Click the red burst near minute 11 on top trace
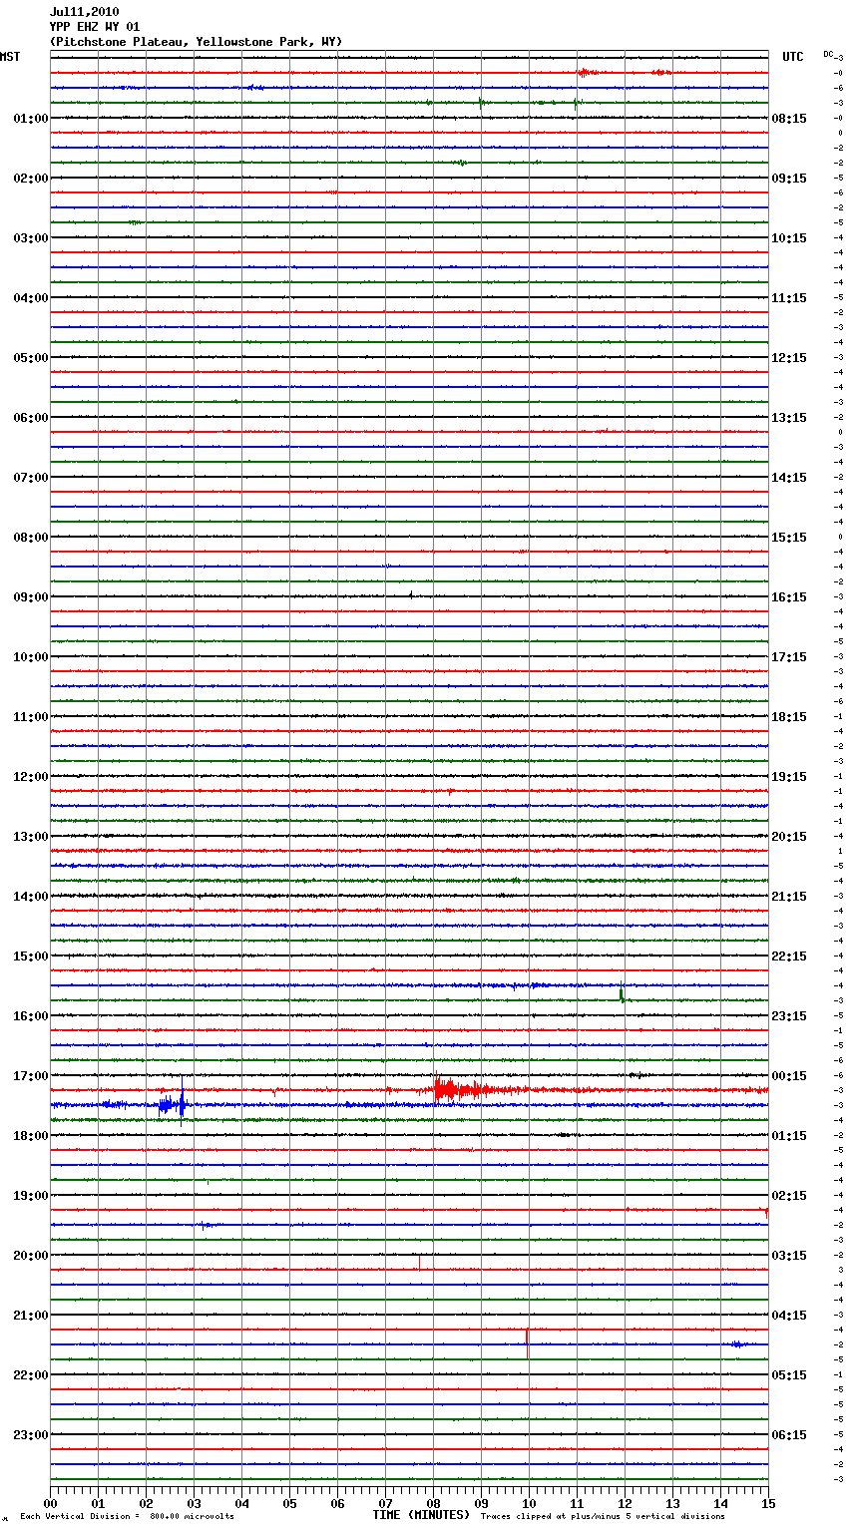 tap(587, 72)
